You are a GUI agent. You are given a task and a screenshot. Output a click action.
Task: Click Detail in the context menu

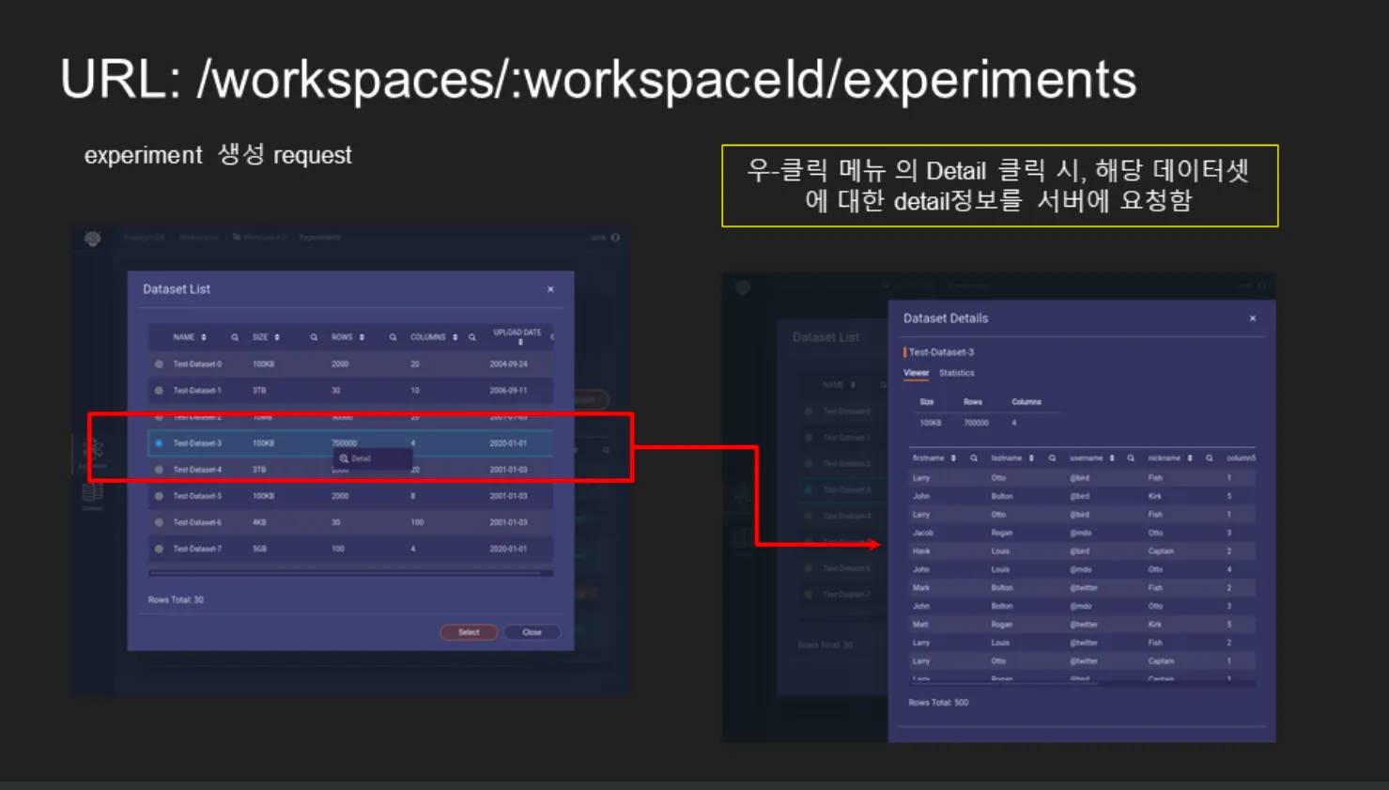point(361,458)
